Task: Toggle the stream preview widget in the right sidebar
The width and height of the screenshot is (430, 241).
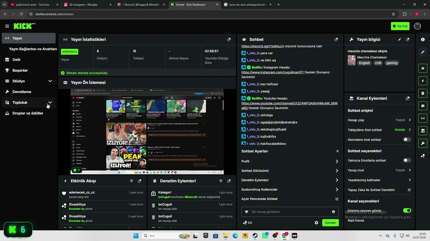Action: (423, 68)
